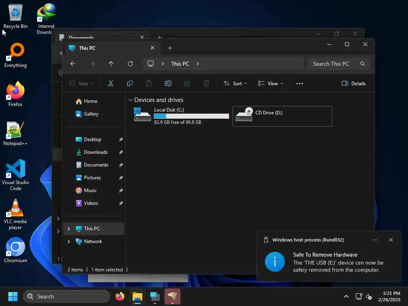Unpin Downloads from quick access
Viewport: 408px width, 306px height.
[x=121, y=152]
